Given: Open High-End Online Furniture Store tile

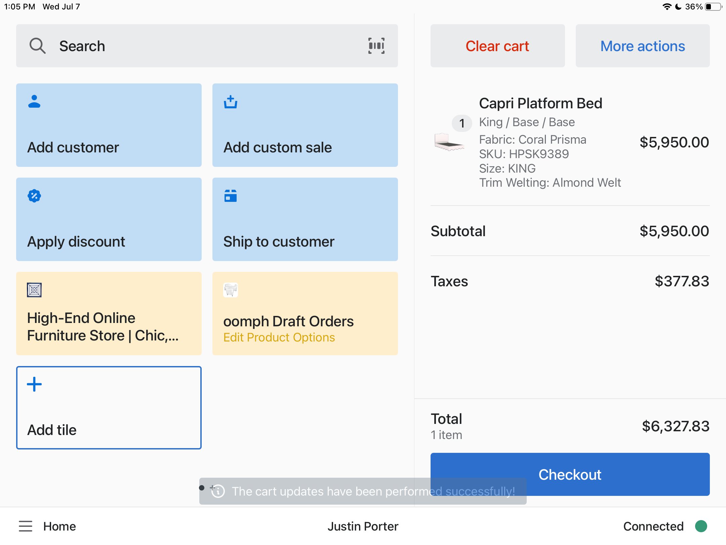Looking at the screenshot, I should (109, 314).
